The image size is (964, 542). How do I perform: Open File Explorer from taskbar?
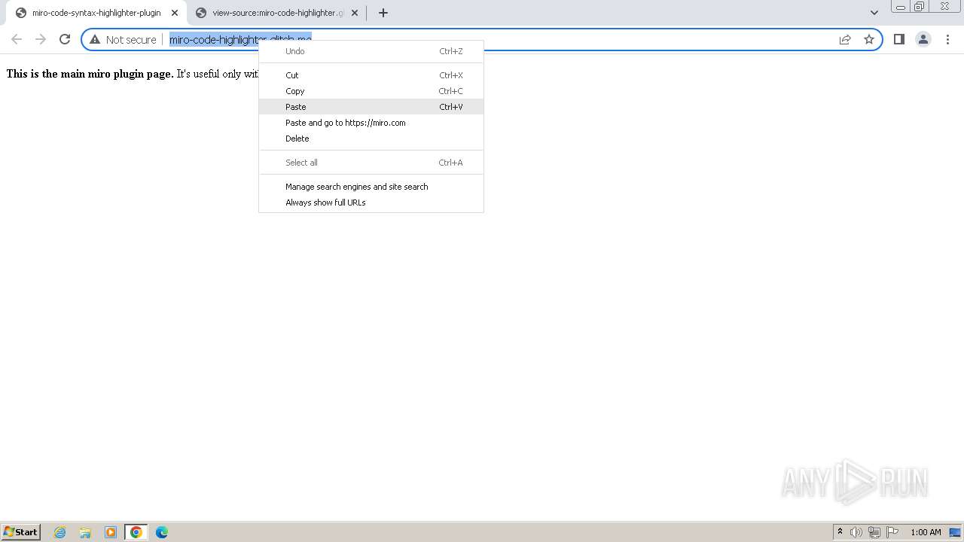85,532
